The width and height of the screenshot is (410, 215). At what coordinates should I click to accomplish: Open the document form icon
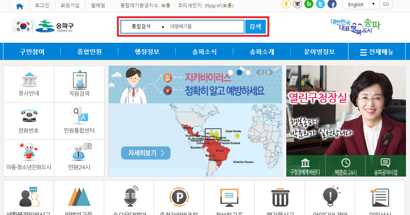click(x=380, y=198)
